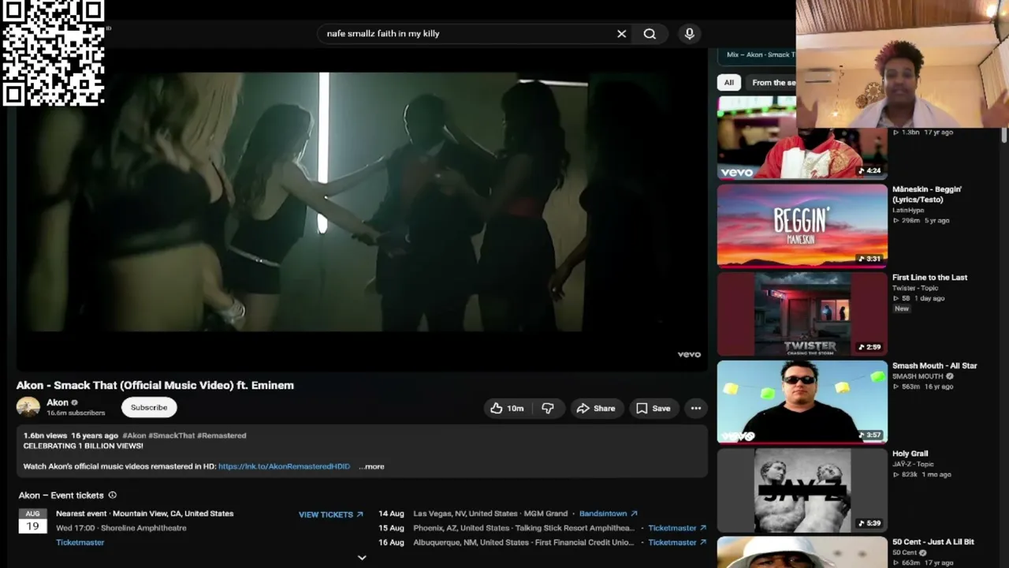Click the 'Las Vegas, NV, United States' event row
The image size is (1009, 568).
[508, 514]
